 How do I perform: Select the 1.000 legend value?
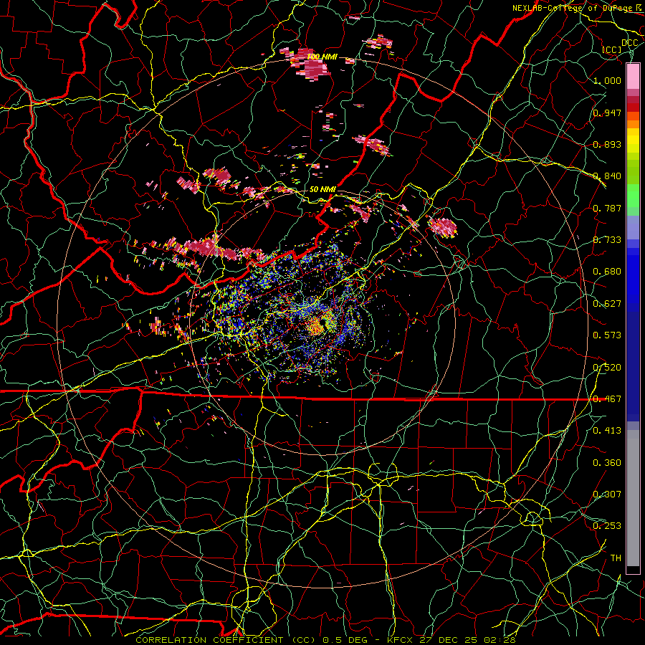(607, 80)
